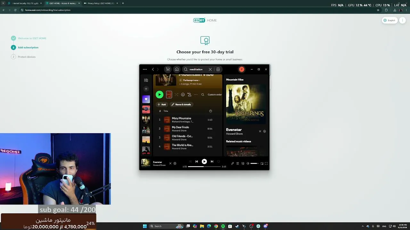Select The World is Ahead track
This screenshot has width=410, height=230.
(187, 147)
